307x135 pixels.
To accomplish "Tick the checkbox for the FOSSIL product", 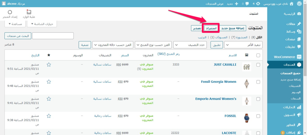I will (258, 116).
